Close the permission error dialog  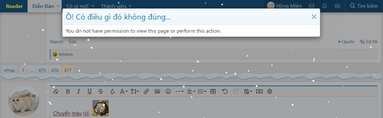[x=314, y=17]
